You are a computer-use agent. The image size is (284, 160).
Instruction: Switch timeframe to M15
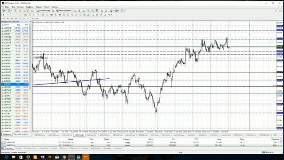point(12,19)
